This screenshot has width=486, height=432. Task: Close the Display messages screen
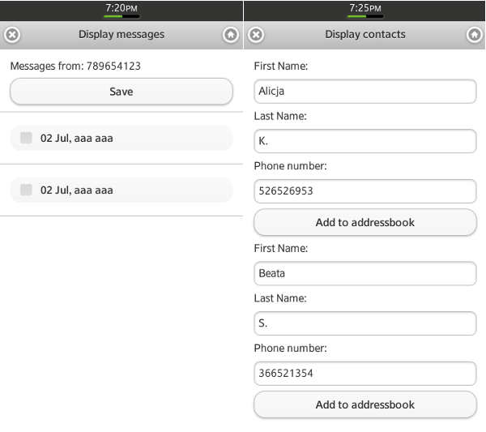[12, 35]
